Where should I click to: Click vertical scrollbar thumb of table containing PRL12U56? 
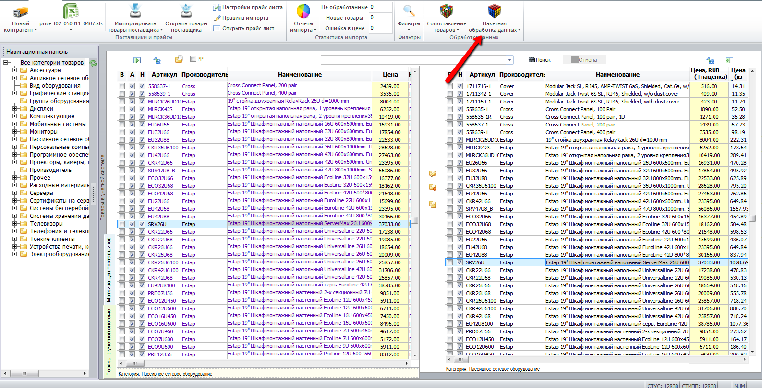click(415, 220)
